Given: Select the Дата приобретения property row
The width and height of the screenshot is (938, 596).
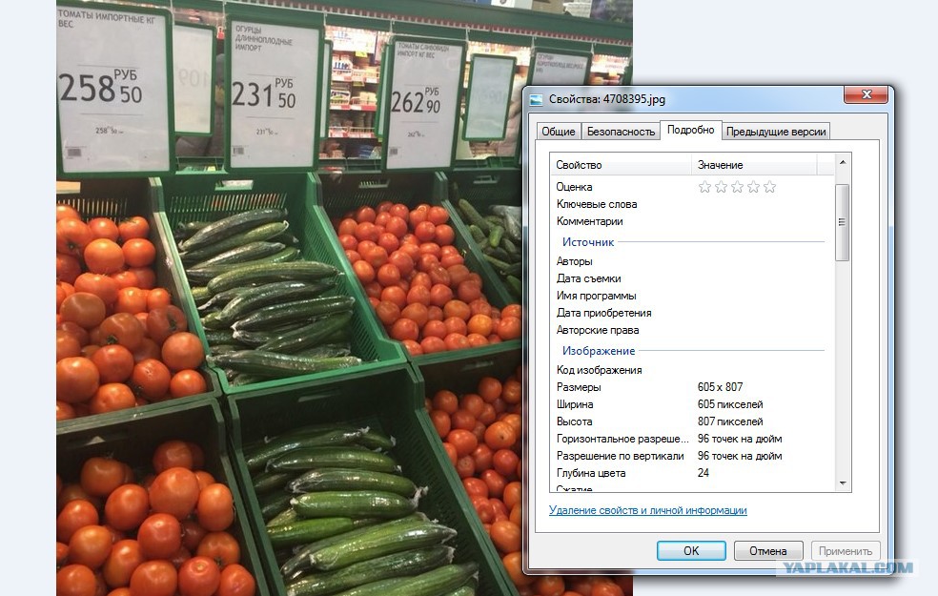Looking at the screenshot, I should [x=692, y=313].
